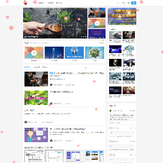163x163 pixels.
Task: Switch to the third article list tab
Action: pyautogui.click(x=45, y=67)
